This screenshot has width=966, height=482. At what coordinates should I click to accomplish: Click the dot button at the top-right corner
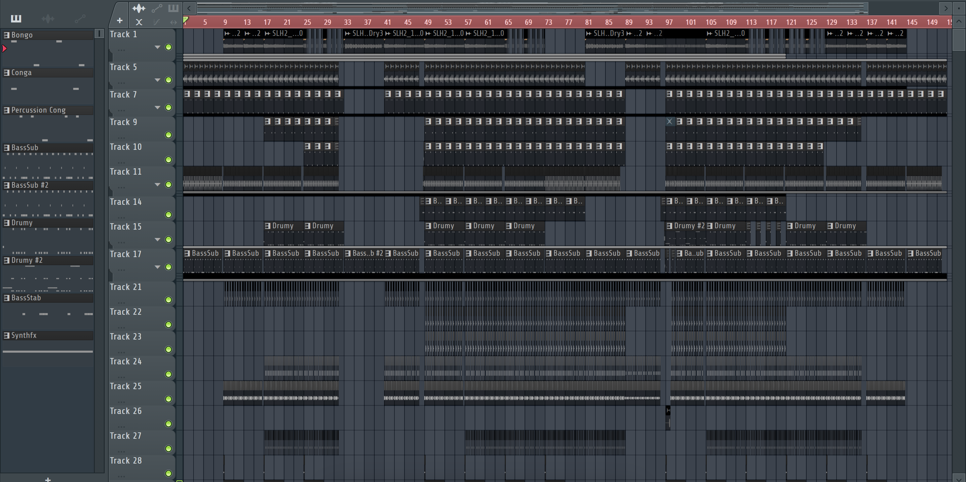tap(959, 8)
